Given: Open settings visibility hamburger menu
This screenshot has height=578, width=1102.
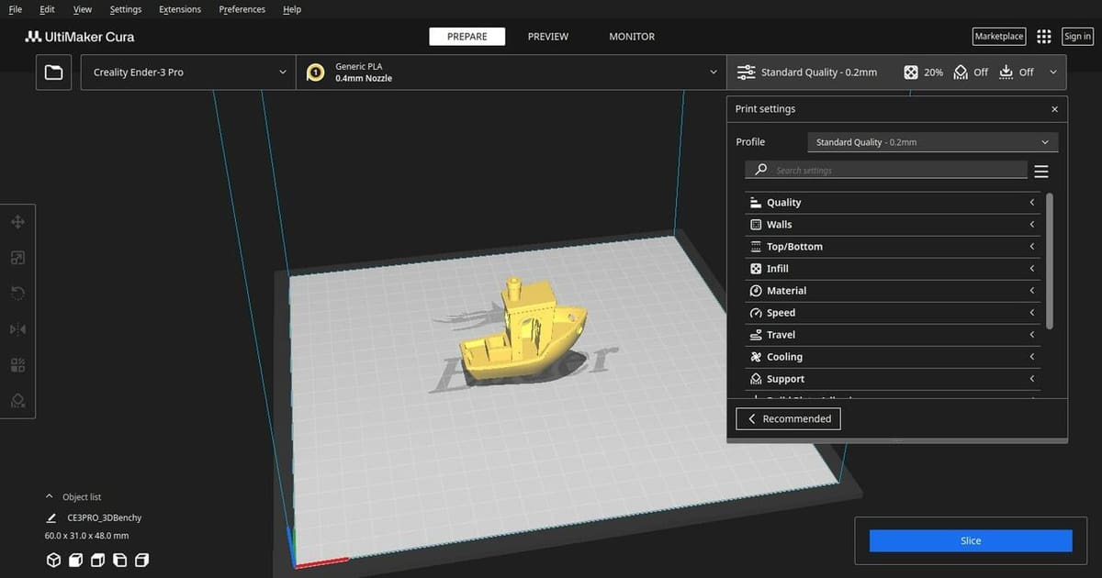Looking at the screenshot, I should click(x=1040, y=172).
